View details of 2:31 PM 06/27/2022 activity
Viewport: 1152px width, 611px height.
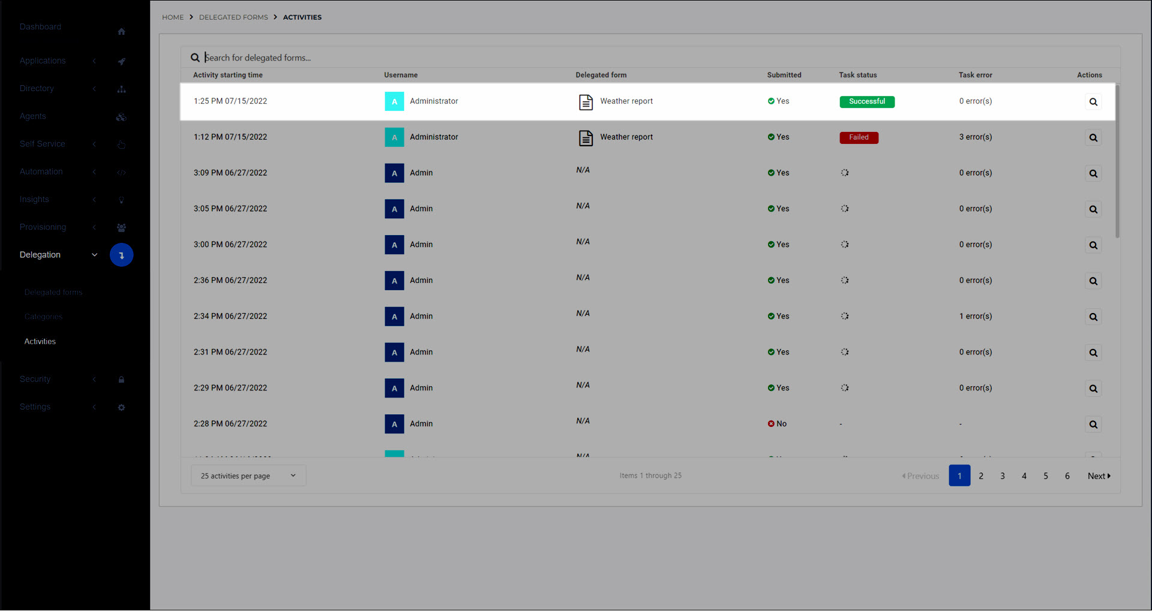(1093, 353)
